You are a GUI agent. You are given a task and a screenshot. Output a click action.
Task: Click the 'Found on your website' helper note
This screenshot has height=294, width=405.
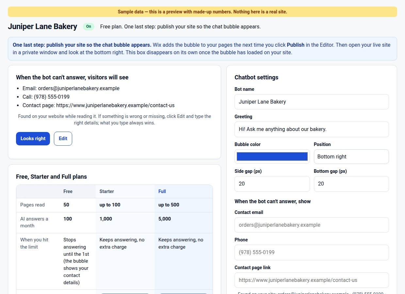tap(115, 120)
